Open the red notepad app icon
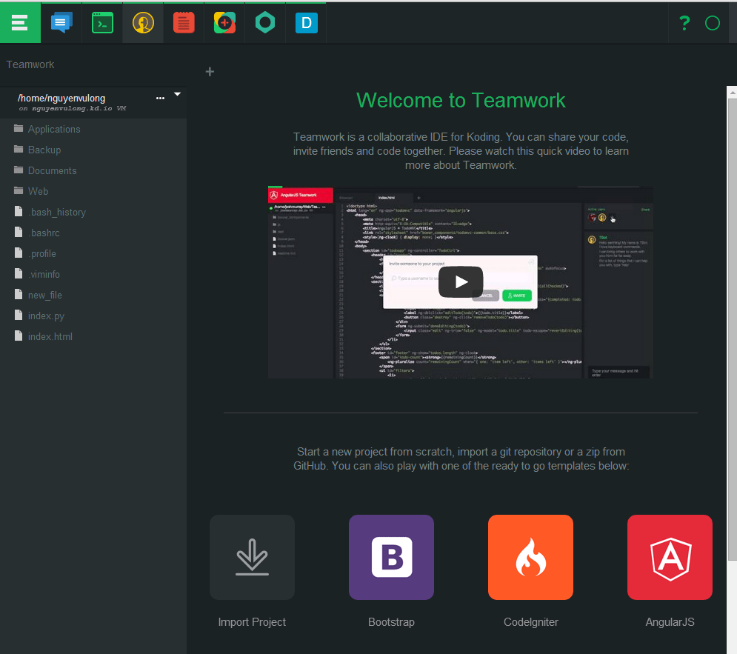 point(184,23)
